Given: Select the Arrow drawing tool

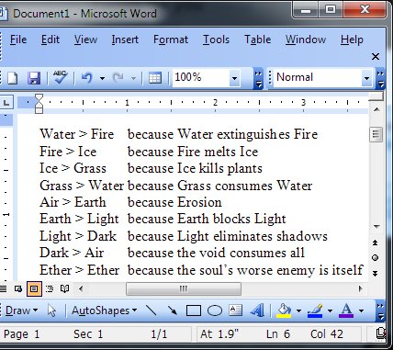Looking at the screenshot, I should point(173,310).
